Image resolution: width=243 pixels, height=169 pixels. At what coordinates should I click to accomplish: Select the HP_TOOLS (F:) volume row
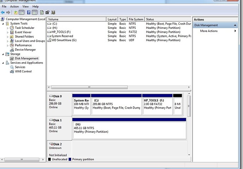tap(119, 32)
